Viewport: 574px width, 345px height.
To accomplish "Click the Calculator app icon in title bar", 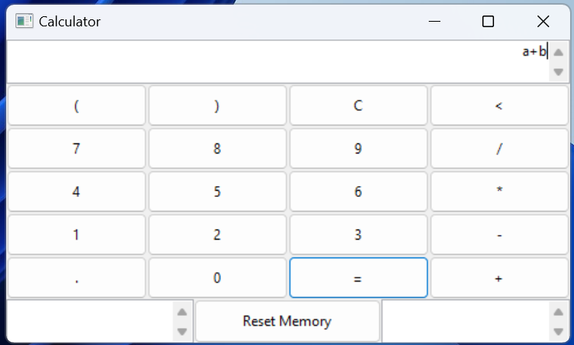I will [24, 21].
